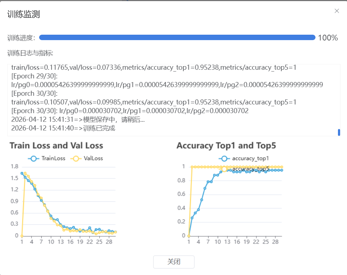The image size is (347, 275).
Task: Click the Accuracy Top1 and Top5 title
Action: pos(226,146)
